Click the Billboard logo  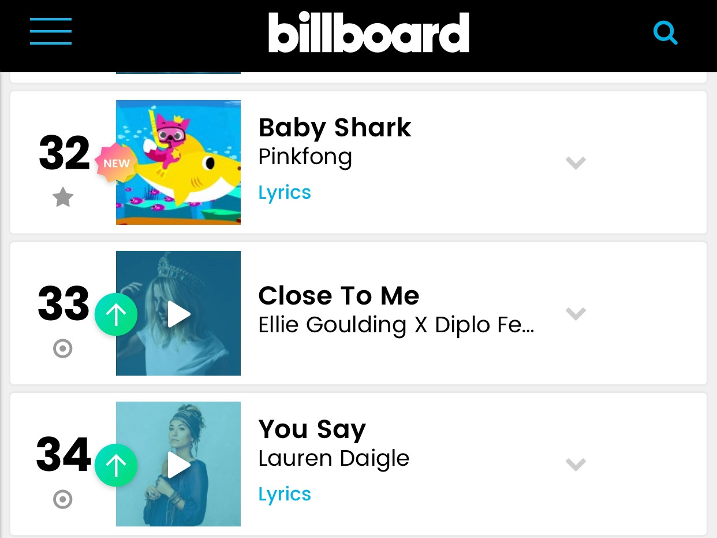coord(369,33)
